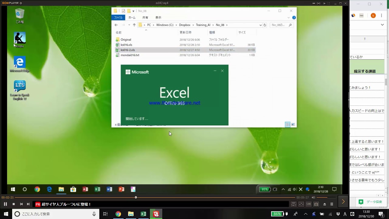Open the Chrome three-dot menu
The height and width of the screenshot is (219, 389).
[382, 16]
